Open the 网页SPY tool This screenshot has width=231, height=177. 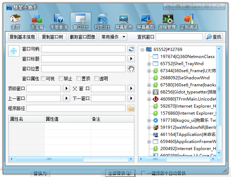102,22
